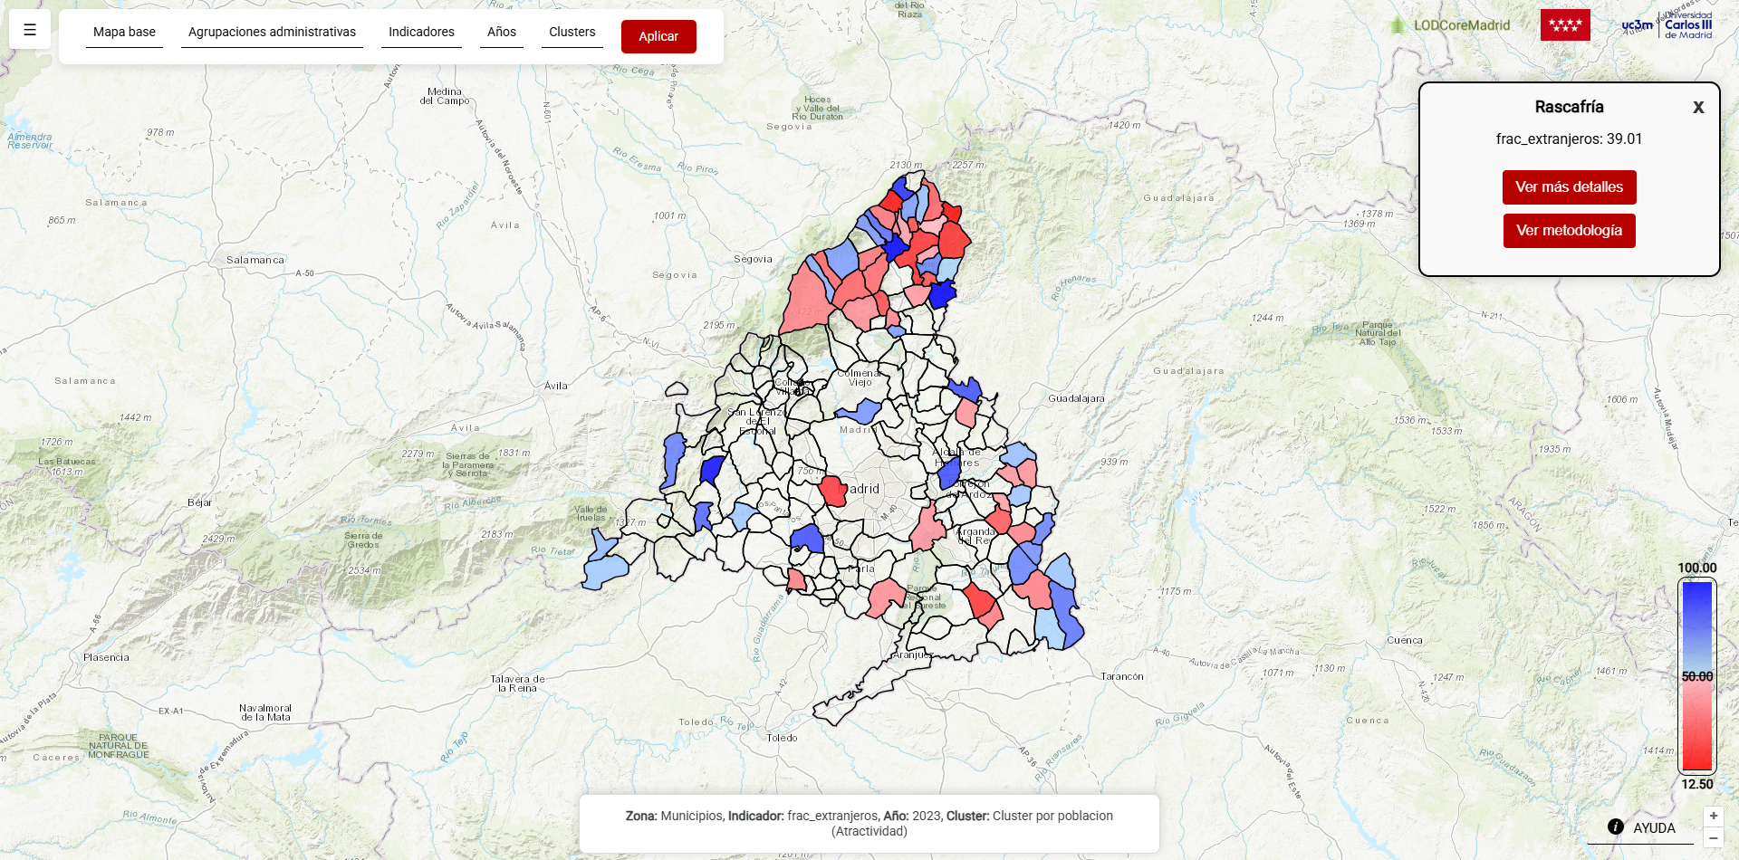Click the Aranjuez label on the map

[912, 655]
